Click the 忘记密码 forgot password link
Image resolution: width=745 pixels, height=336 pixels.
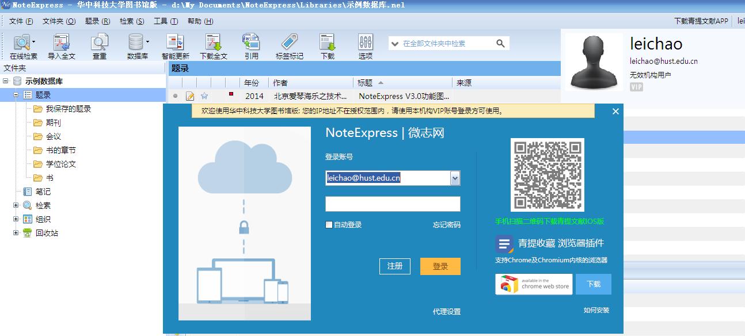pos(447,225)
